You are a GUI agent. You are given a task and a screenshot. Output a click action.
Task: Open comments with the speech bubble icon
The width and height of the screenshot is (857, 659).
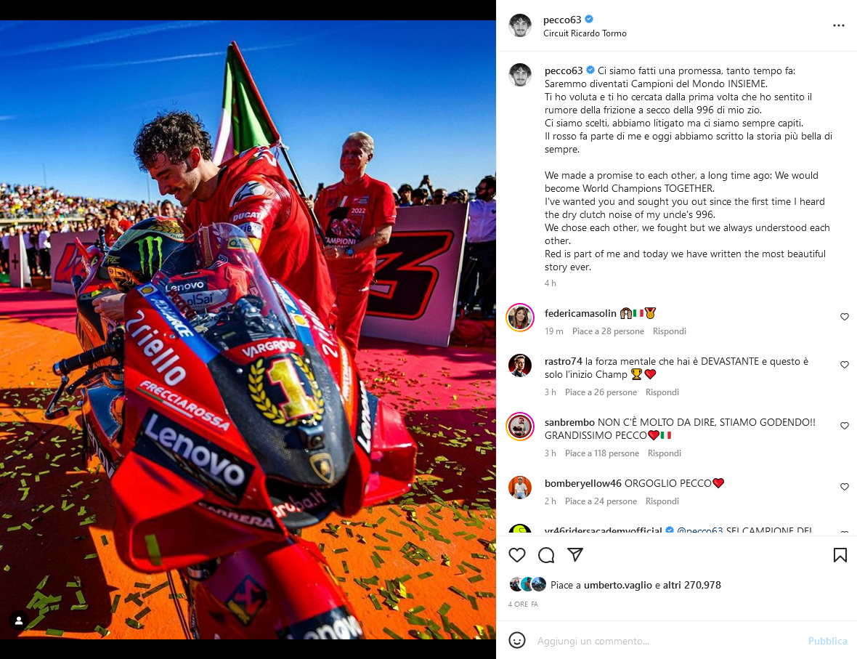[x=546, y=555]
